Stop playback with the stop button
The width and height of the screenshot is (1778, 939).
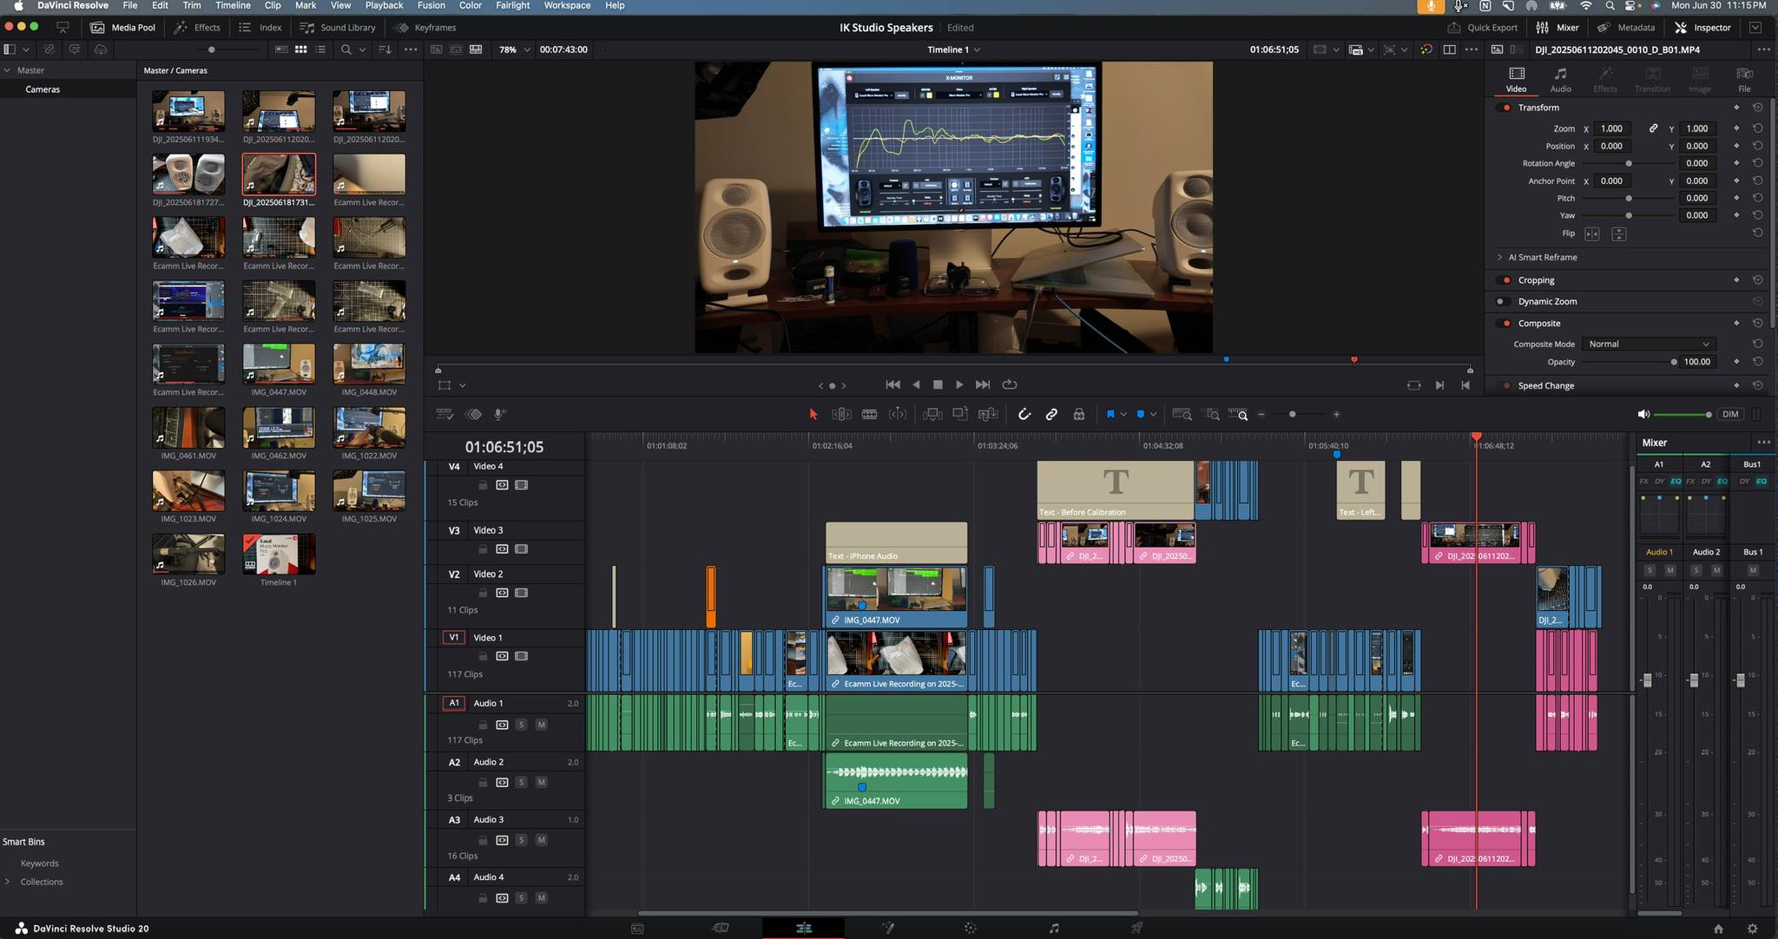938,384
